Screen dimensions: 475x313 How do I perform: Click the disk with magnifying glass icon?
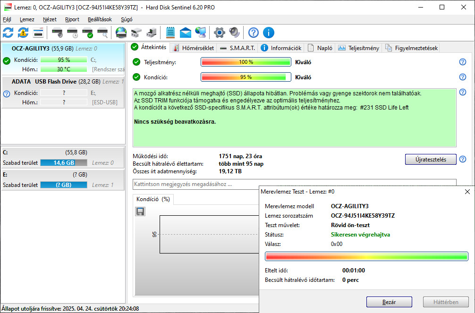102,33
